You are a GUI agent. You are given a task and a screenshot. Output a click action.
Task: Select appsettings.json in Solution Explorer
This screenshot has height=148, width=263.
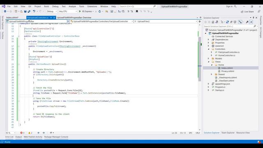tap(223, 84)
